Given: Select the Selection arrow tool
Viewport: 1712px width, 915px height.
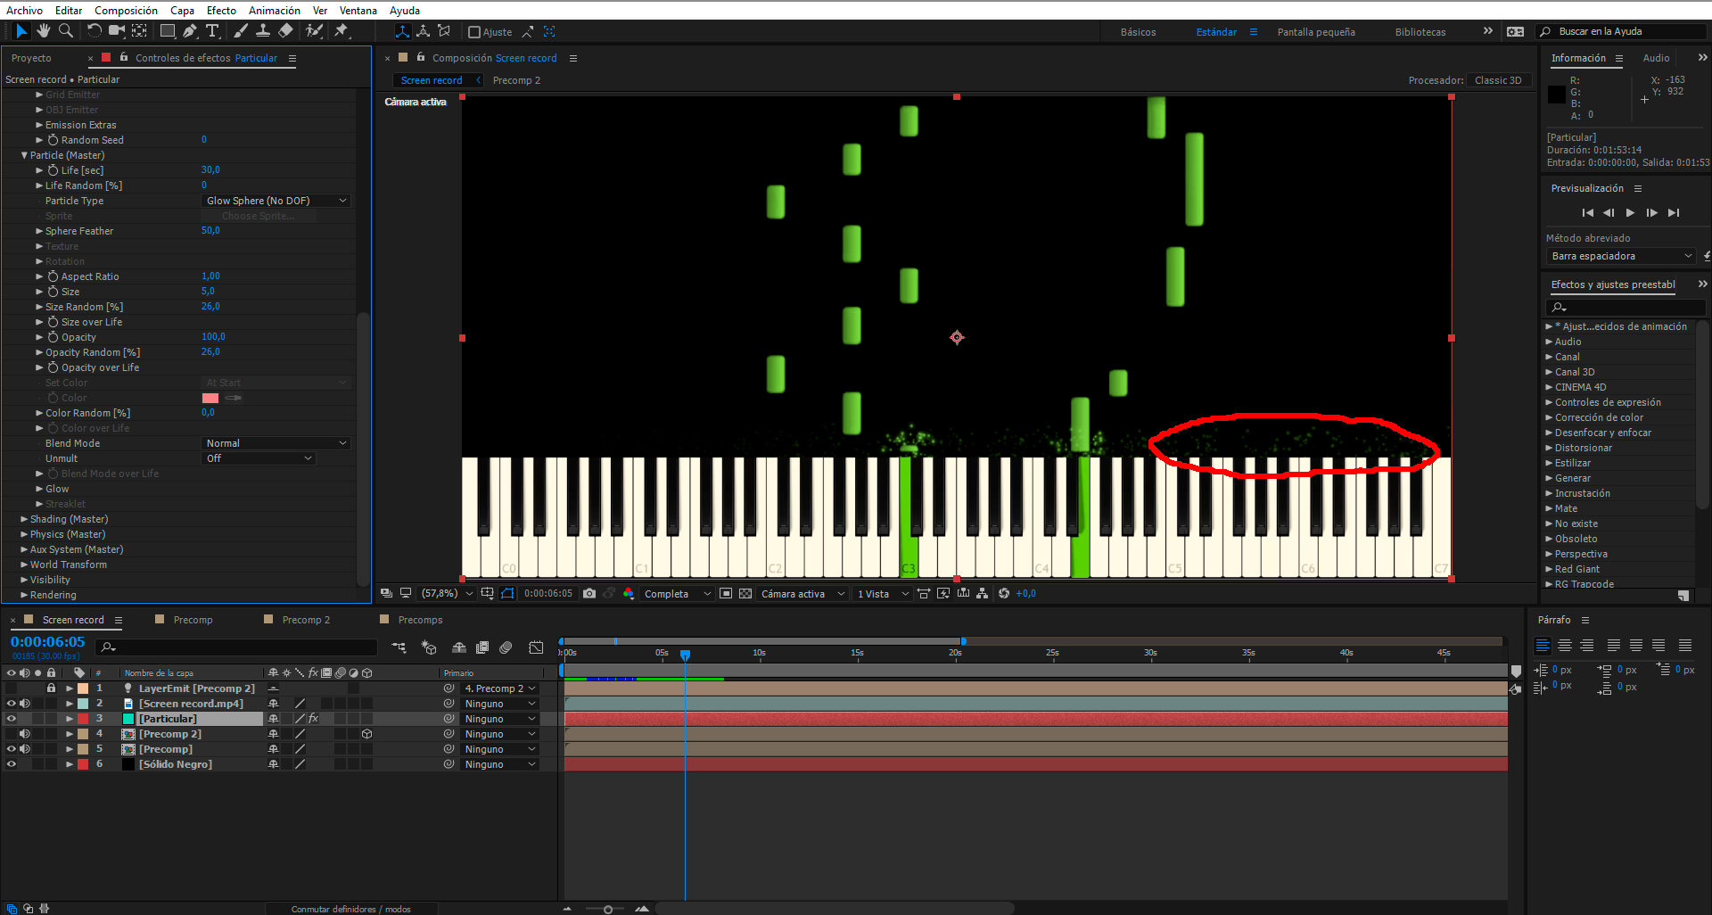Looking at the screenshot, I should click(21, 31).
